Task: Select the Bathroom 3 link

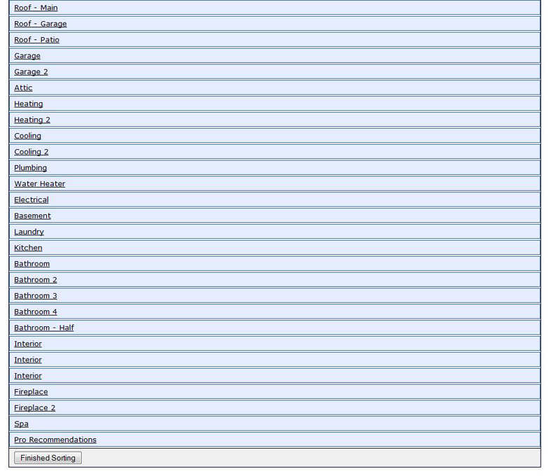Action: coord(36,296)
